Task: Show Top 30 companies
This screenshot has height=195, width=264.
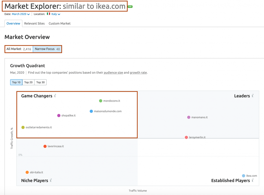Action: tap(40, 82)
